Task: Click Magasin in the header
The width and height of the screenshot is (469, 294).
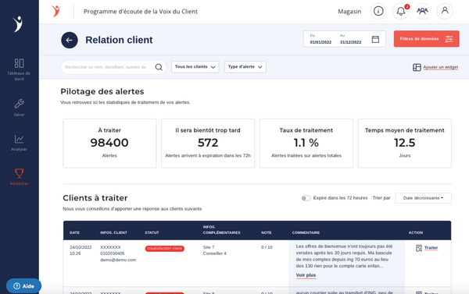Action: pos(349,12)
